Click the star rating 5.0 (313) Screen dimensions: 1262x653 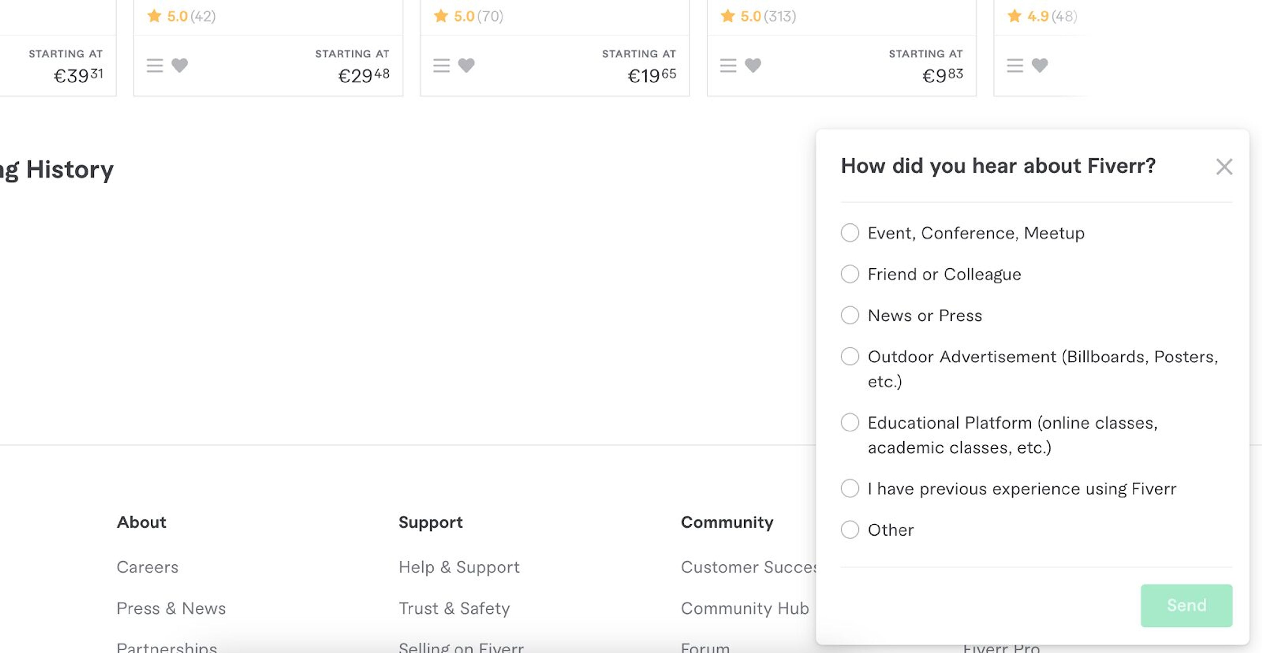pyautogui.click(x=759, y=16)
